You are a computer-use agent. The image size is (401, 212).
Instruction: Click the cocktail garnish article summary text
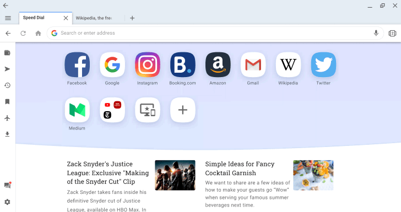click(x=247, y=194)
